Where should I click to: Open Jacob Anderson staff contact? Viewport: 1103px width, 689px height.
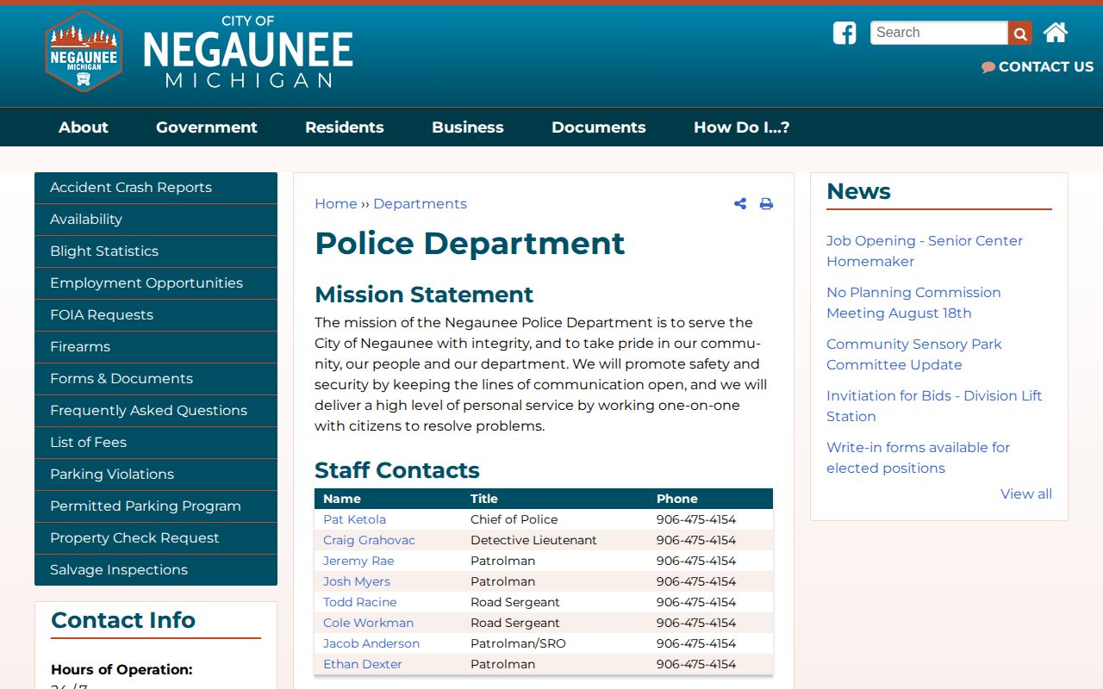coord(371,643)
